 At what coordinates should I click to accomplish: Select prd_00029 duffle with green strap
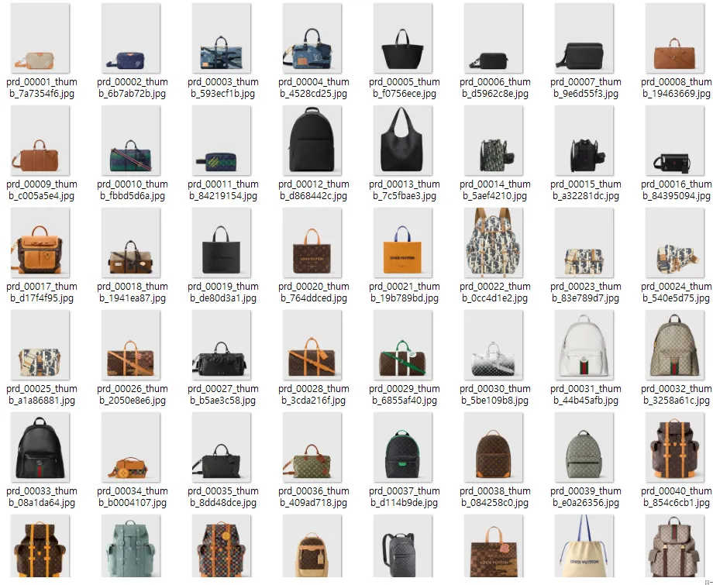[402, 345]
